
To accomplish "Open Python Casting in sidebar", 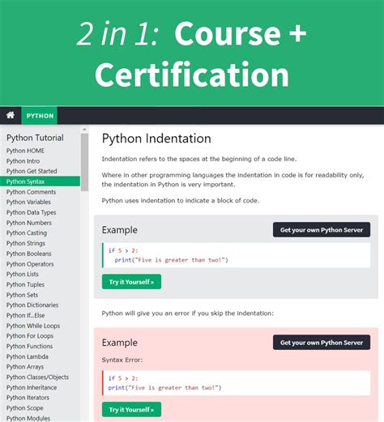I will click(x=27, y=232).
